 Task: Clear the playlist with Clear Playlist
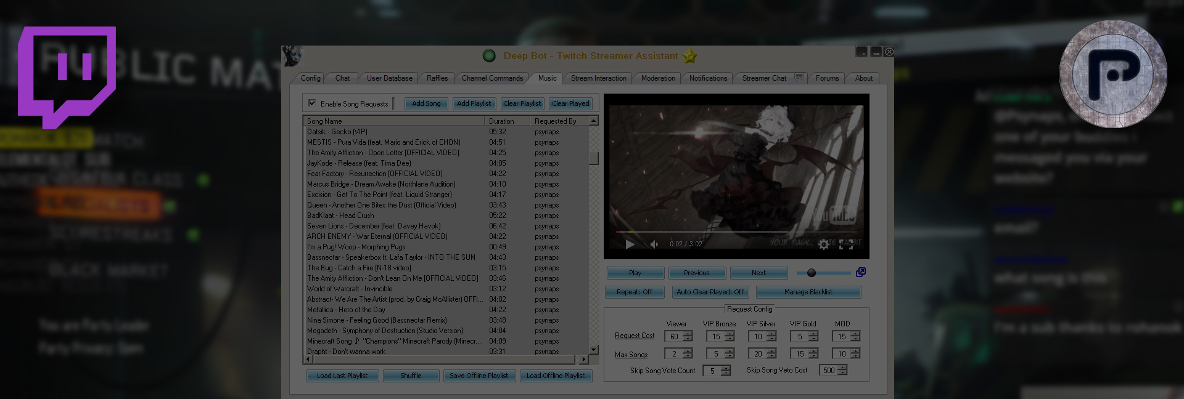coord(522,103)
